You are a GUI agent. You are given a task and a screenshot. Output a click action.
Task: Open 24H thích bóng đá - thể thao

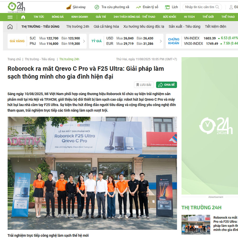pos(134,17)
